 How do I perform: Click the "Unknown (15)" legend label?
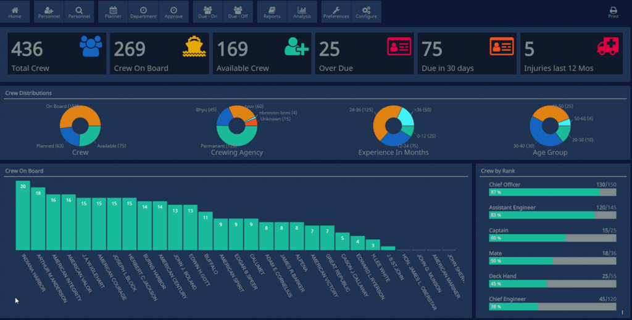275,119
